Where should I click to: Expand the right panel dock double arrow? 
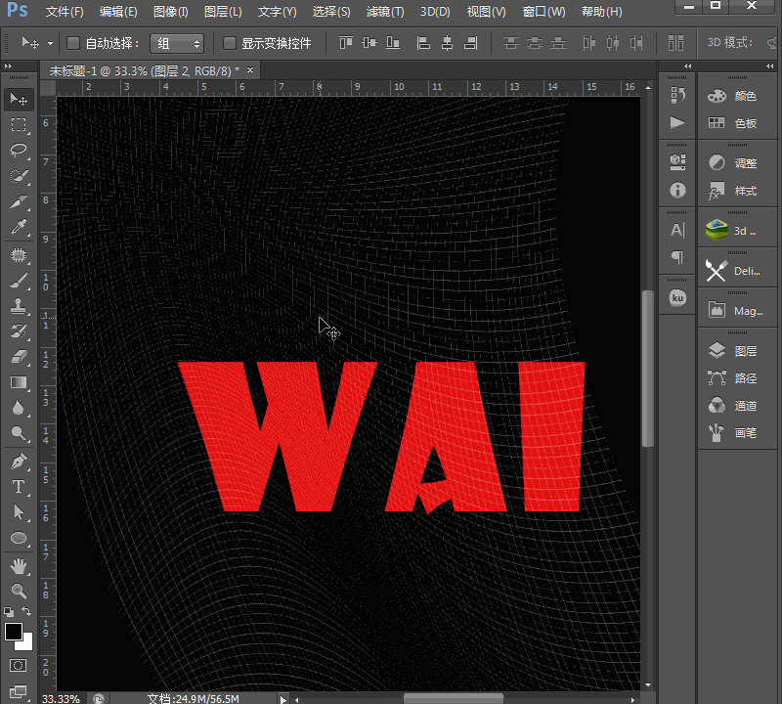point(770,66)
